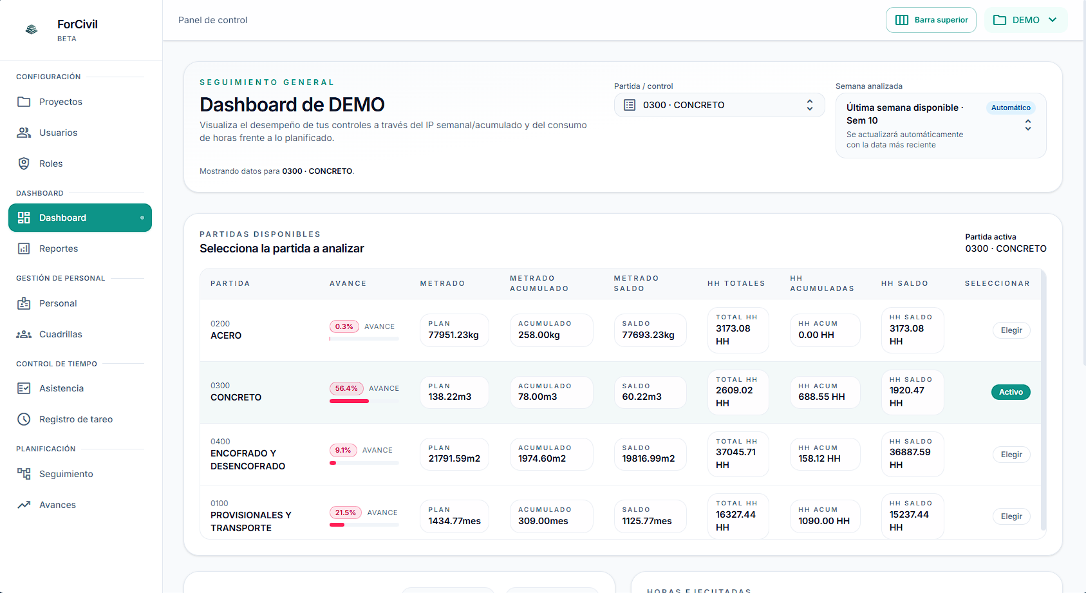
Task: Activate the Activo selector on CONCRETO row
Action: click(1011, 391)
